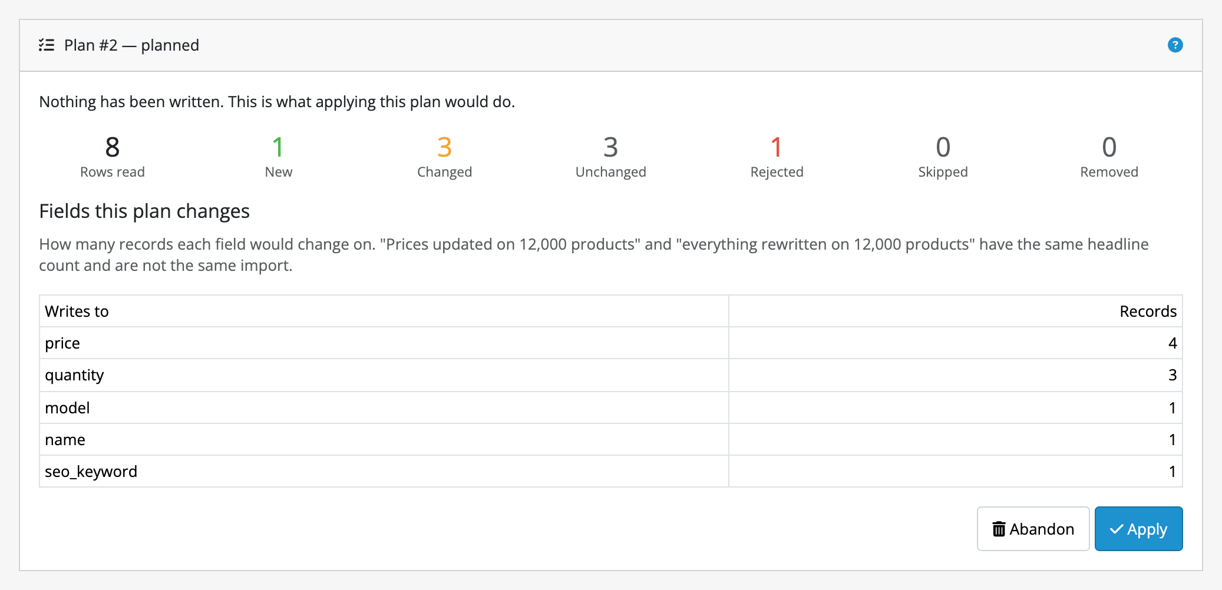Select the "Nothing has been written" notice text
The width and height of the screenshot is (1222, 590).
pyautogui.click(x=277, y=102)
